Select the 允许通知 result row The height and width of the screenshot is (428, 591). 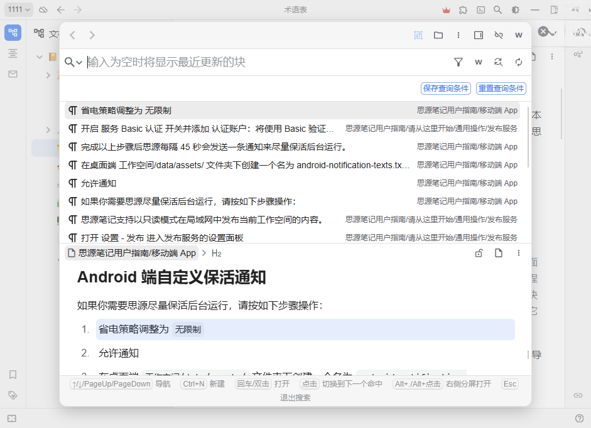pos(292,183)
